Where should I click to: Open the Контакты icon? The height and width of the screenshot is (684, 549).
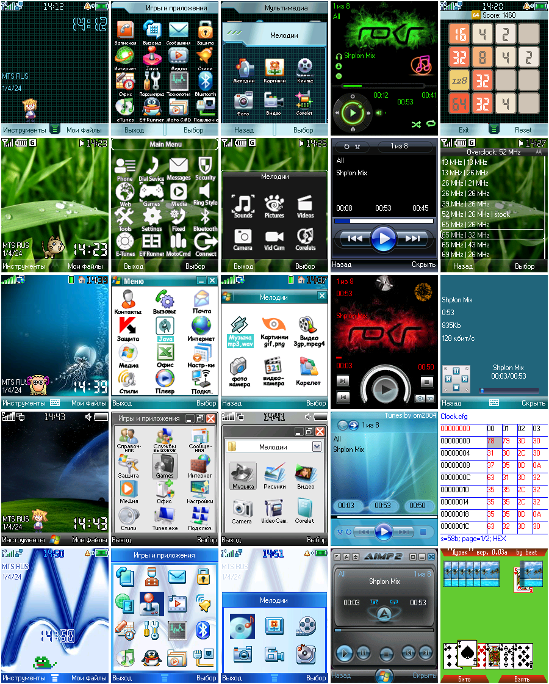(127, 299)
